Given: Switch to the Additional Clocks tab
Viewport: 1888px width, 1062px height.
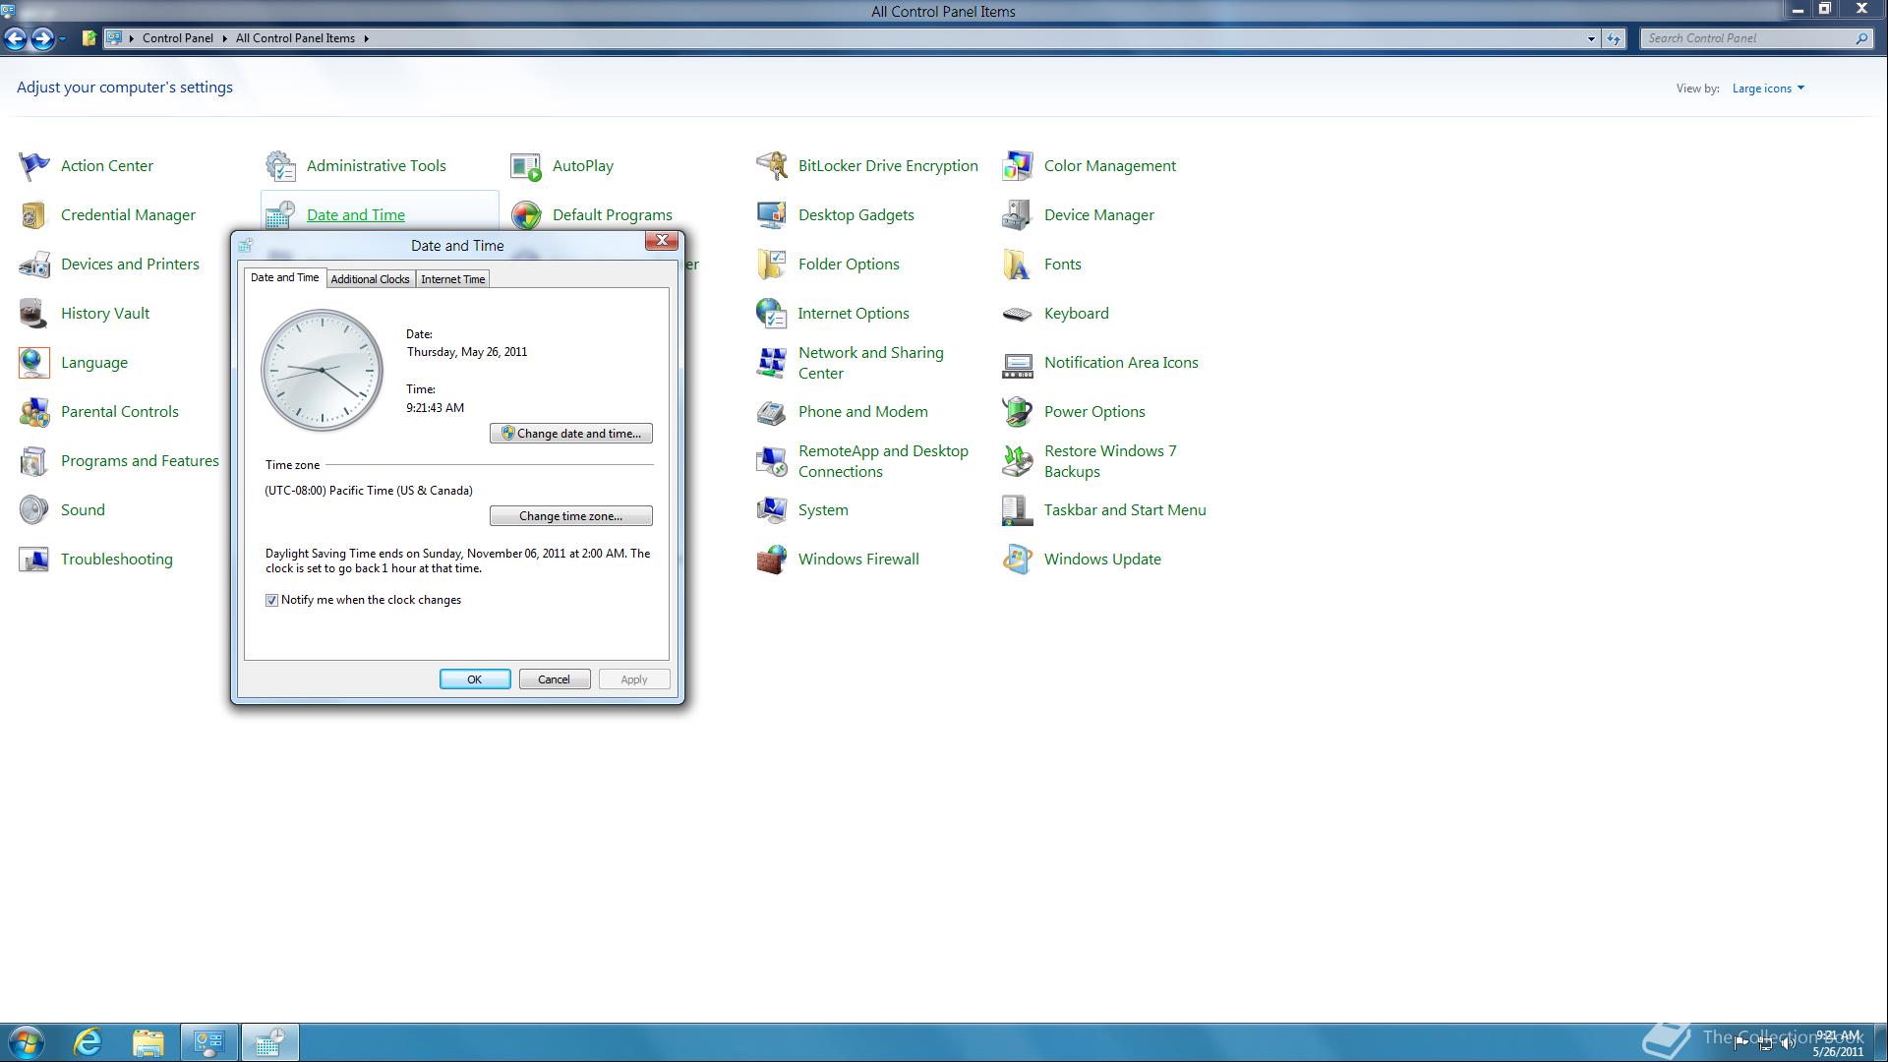Looking at the screenshot, I should 370,279.
